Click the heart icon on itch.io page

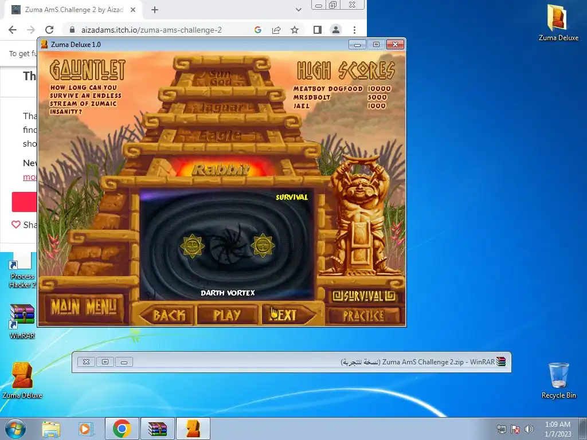coord(15,225)
